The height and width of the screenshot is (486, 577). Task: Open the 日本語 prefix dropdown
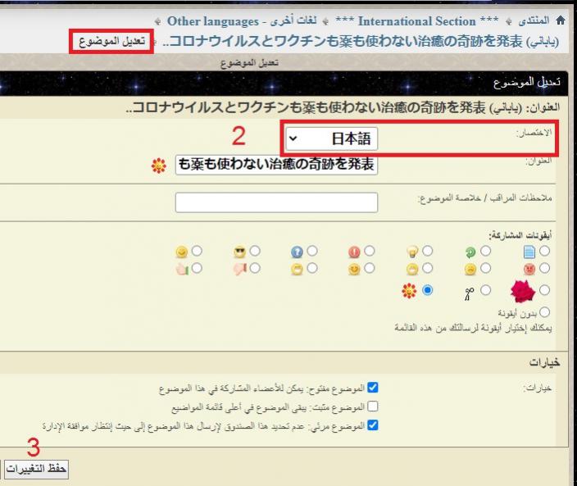pyautogui.click(x=332, y=139)
